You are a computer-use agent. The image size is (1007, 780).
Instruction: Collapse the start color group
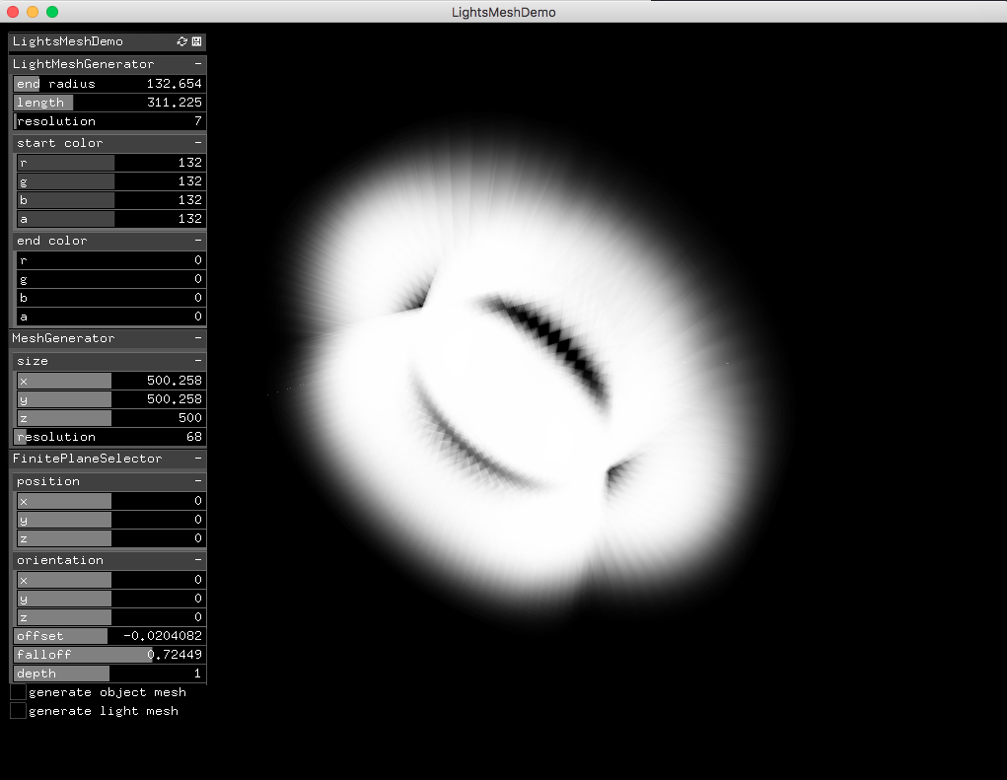196,142
